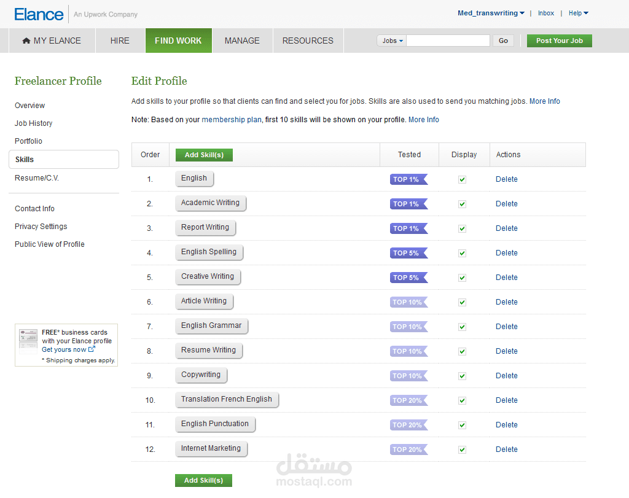Open Job History in the sidebar
Screen dimensions: 629x498
click(33, 123)
